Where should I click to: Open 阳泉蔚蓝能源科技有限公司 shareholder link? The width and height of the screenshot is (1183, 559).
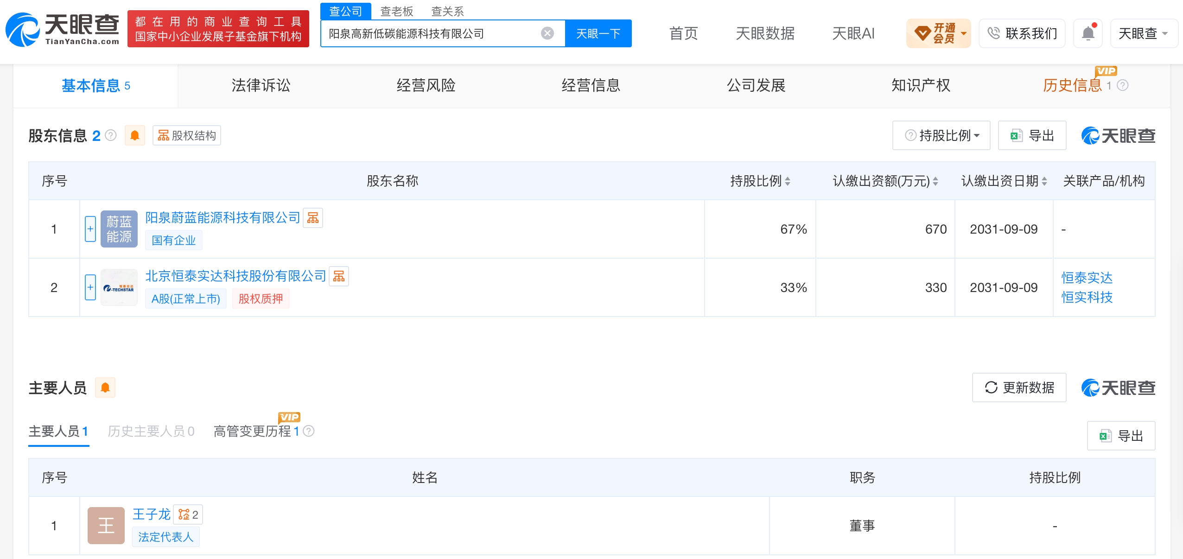[223, 218]
